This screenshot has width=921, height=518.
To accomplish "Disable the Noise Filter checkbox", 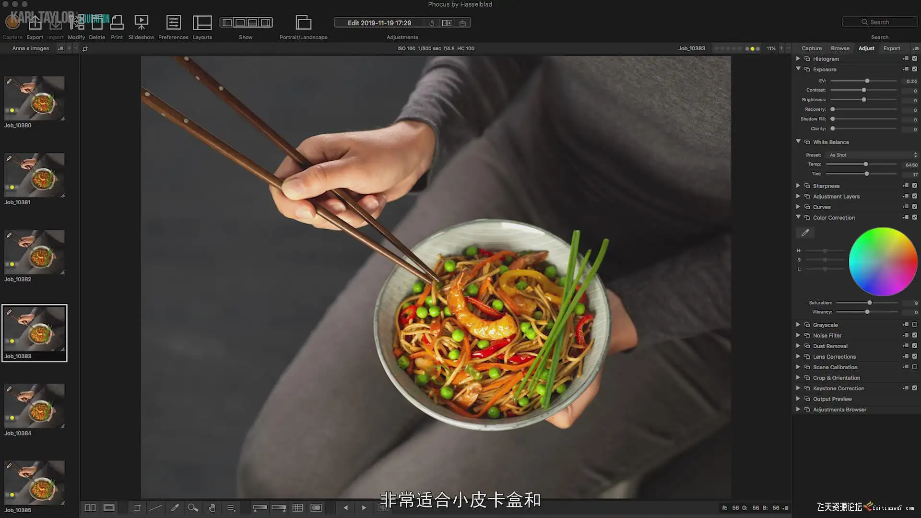I will (914, 335).
